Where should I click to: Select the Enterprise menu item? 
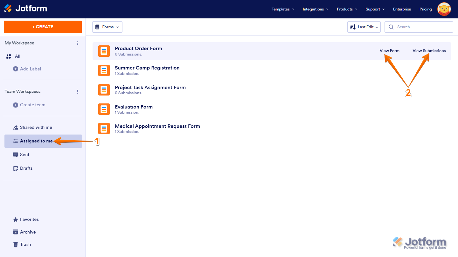tap(402, 9)
